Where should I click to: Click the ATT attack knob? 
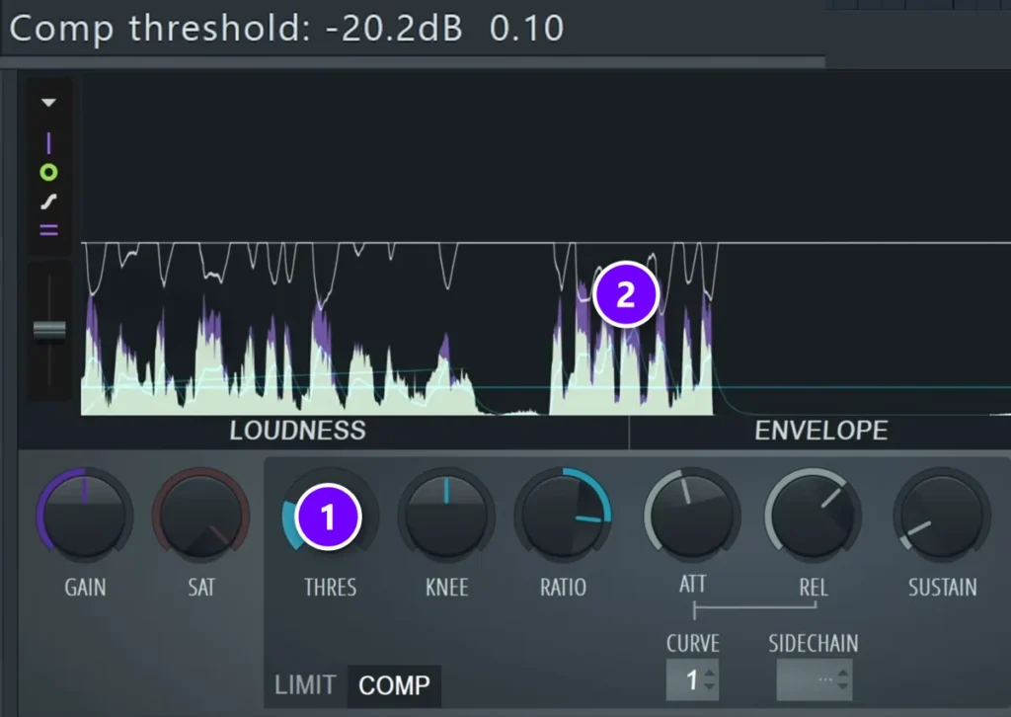click(692, 514)
